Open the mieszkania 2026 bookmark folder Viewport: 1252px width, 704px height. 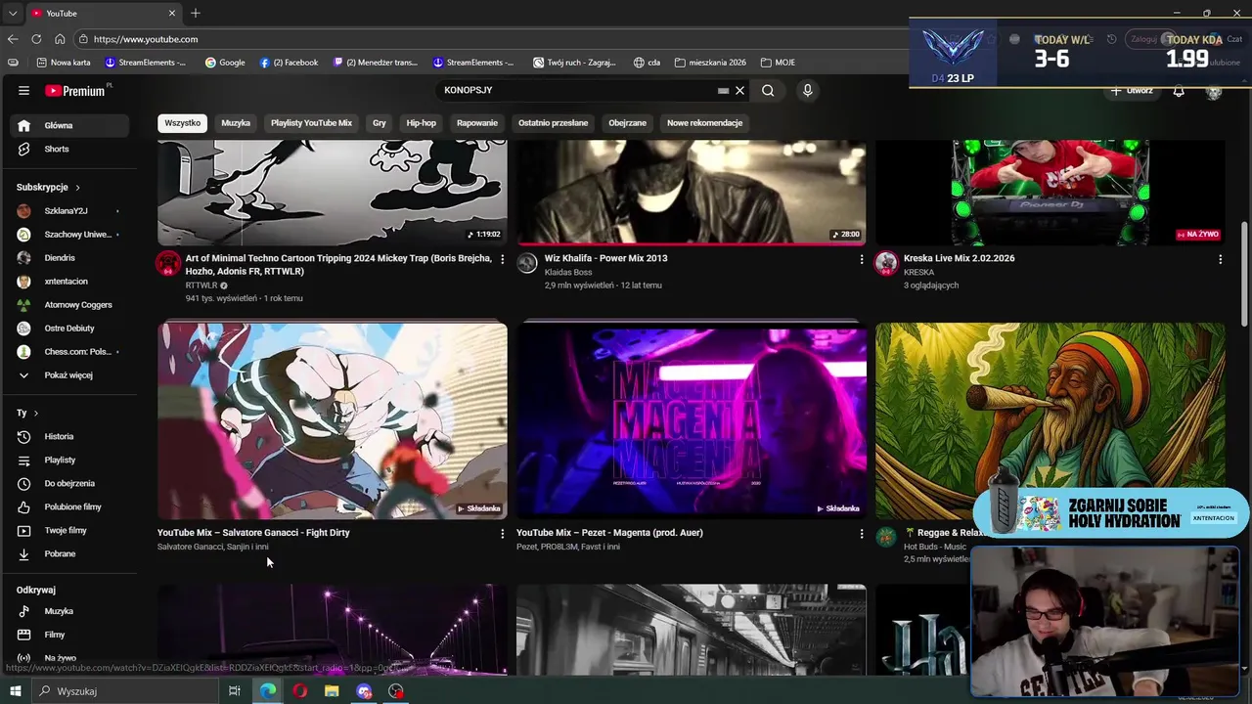click(709, 63)
